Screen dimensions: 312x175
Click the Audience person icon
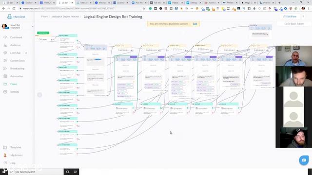pos(5,45)
